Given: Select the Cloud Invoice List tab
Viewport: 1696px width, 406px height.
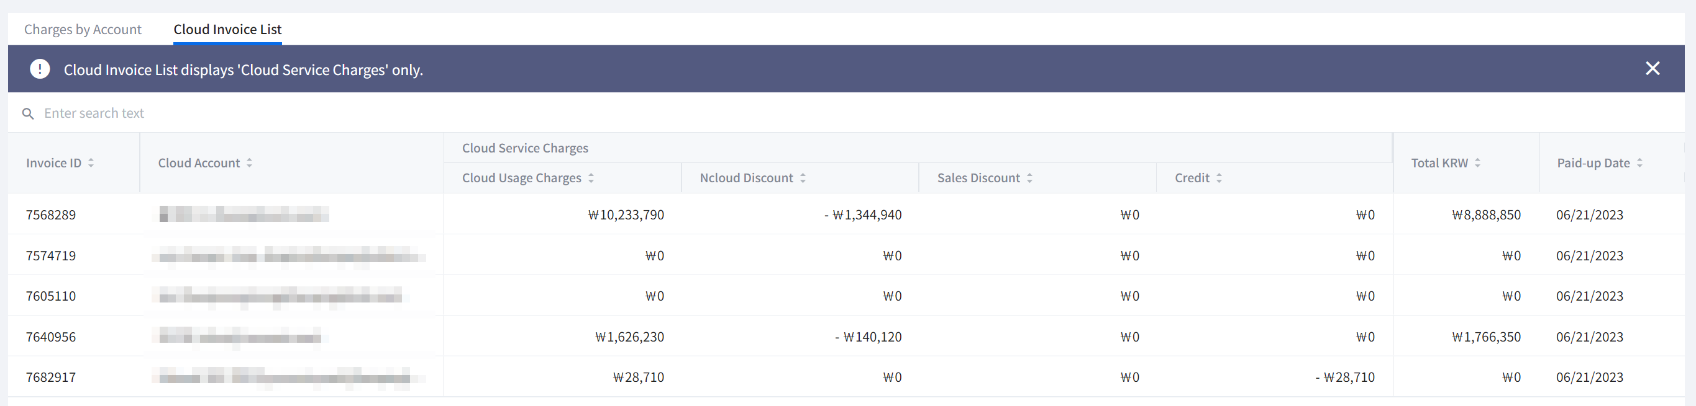Looking at the screenshot, I should pyautogui.click(x=227, y=30).
